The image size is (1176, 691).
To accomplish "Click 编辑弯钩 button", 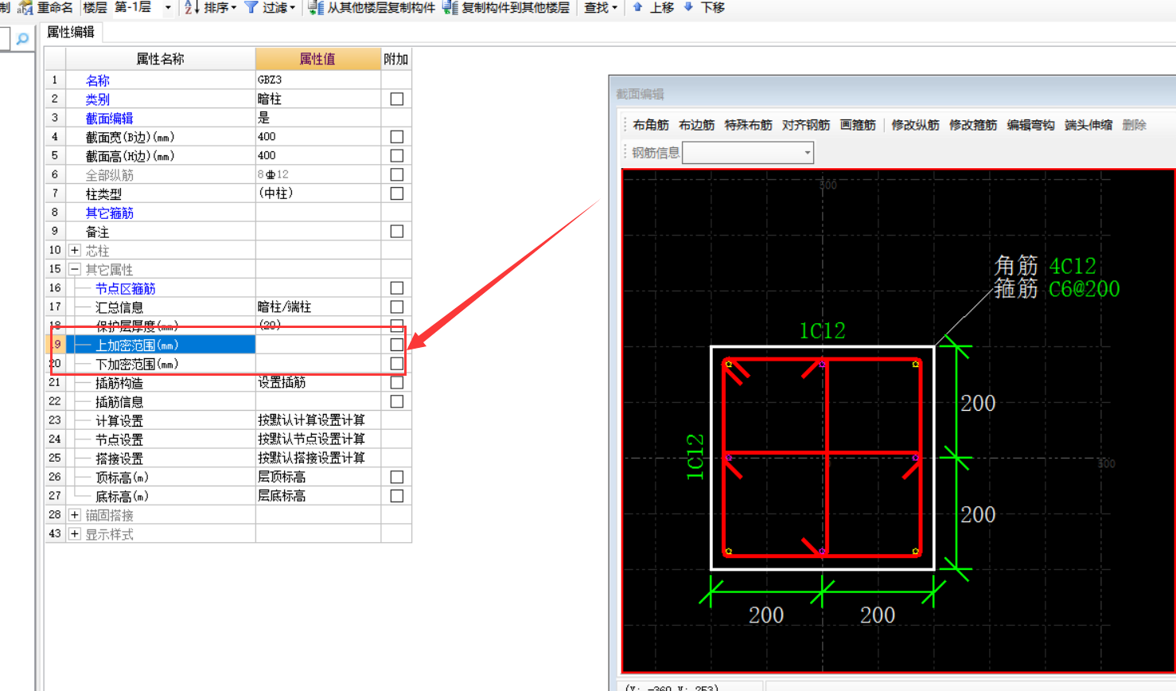I will click(1030, 125).
